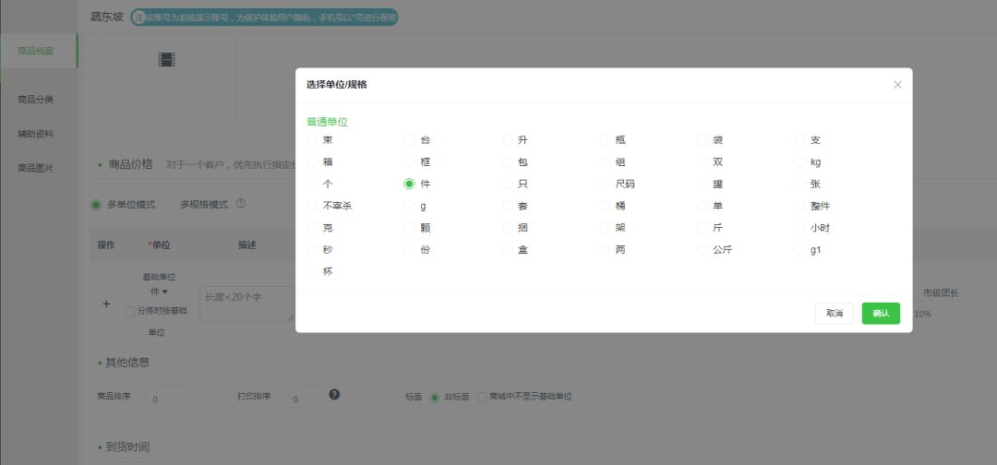Select the 斤 unit radio button
The width and height of the screenshot is (997, 465).
702,227
